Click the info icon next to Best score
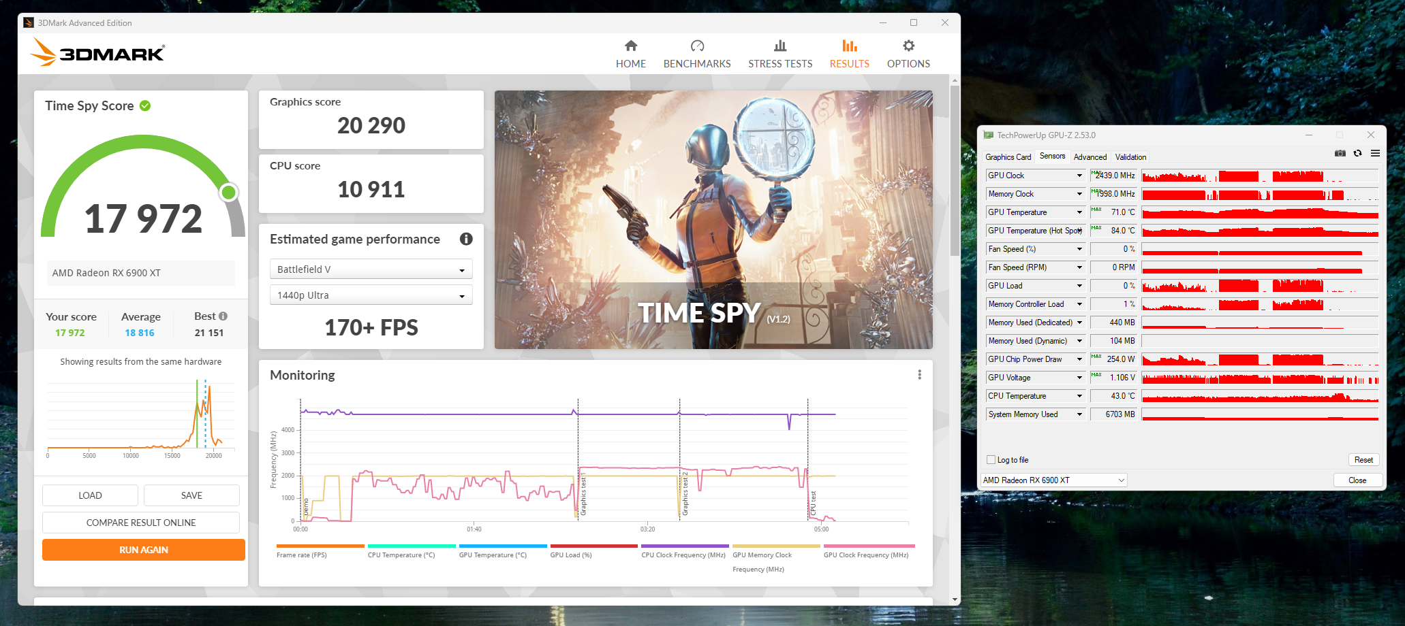This screenshot has height=626, width=1405. (x=223, y=316)
